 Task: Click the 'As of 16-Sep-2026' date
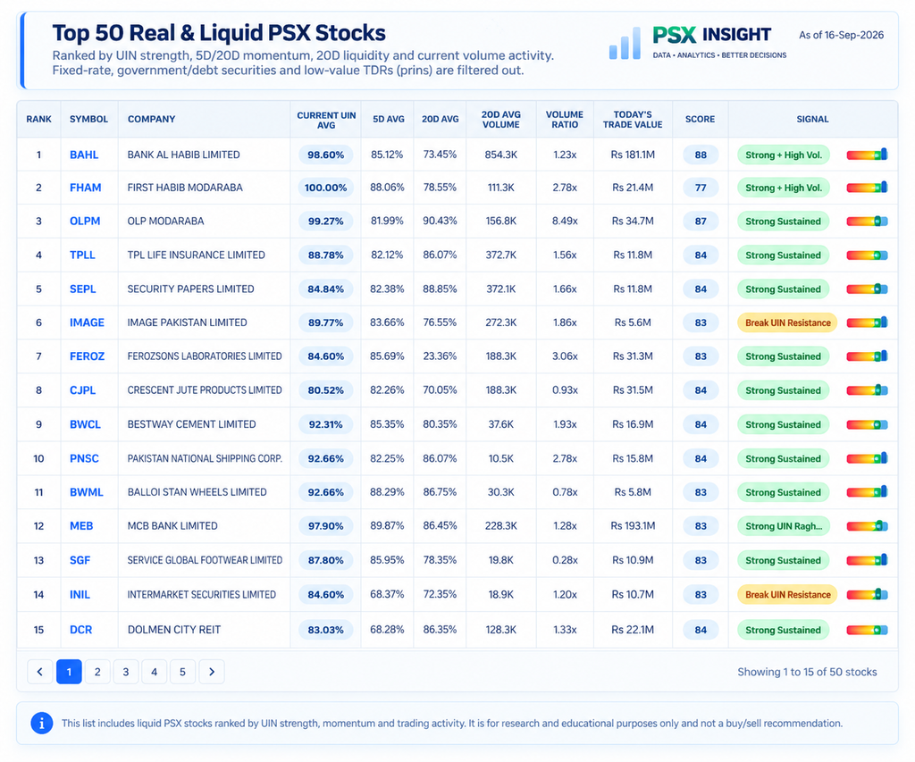coord(841,35)
